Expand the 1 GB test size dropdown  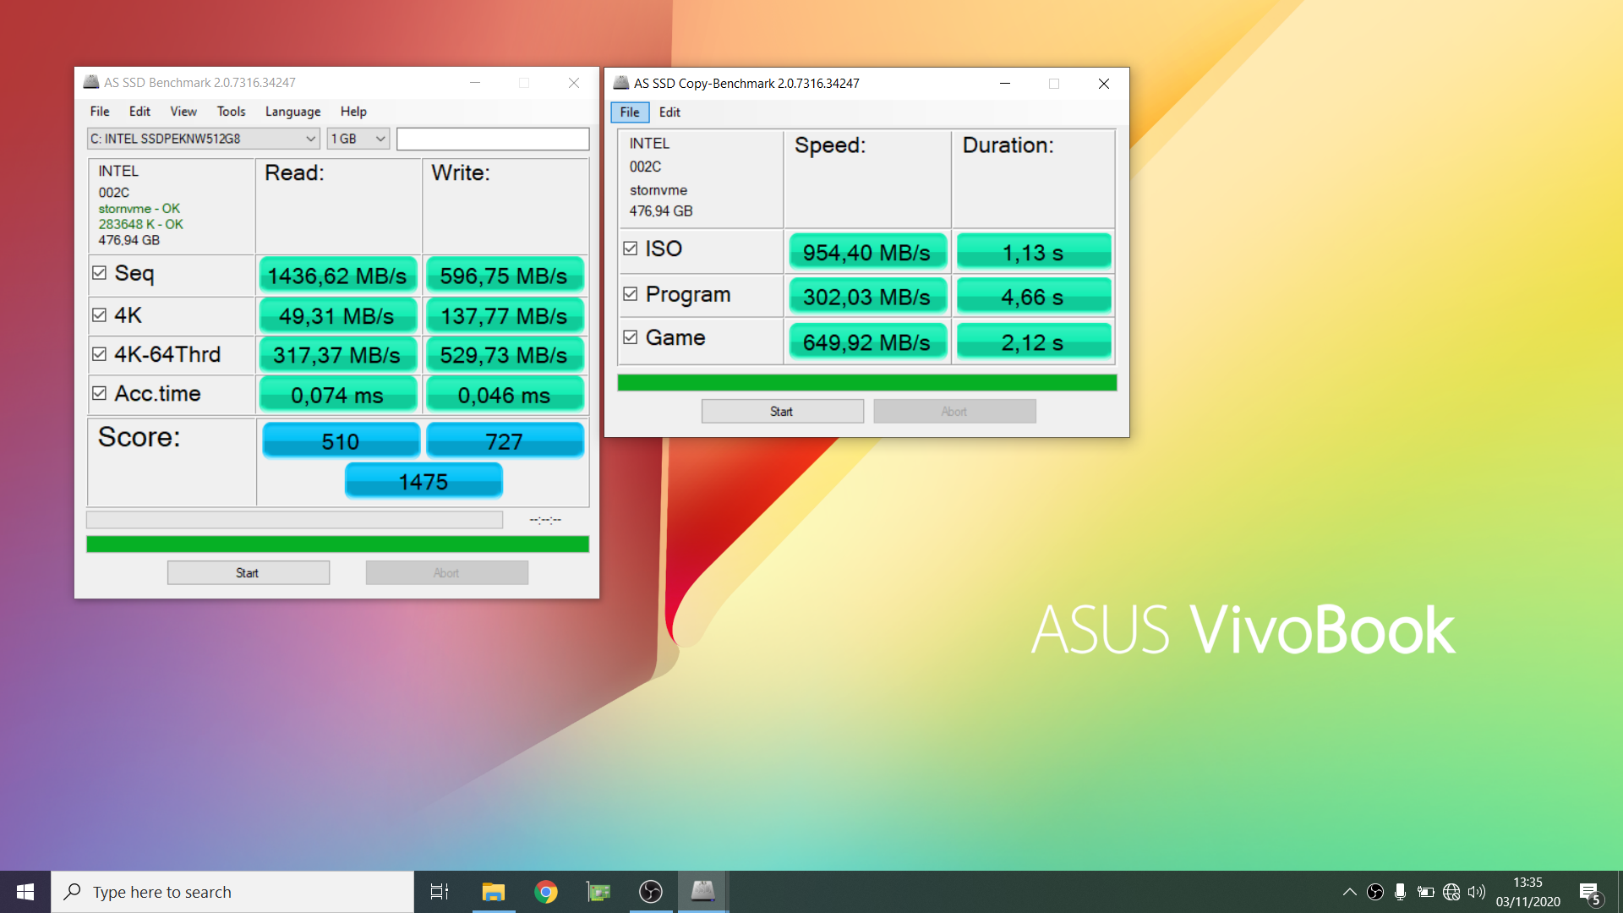(x=358, y=139)
